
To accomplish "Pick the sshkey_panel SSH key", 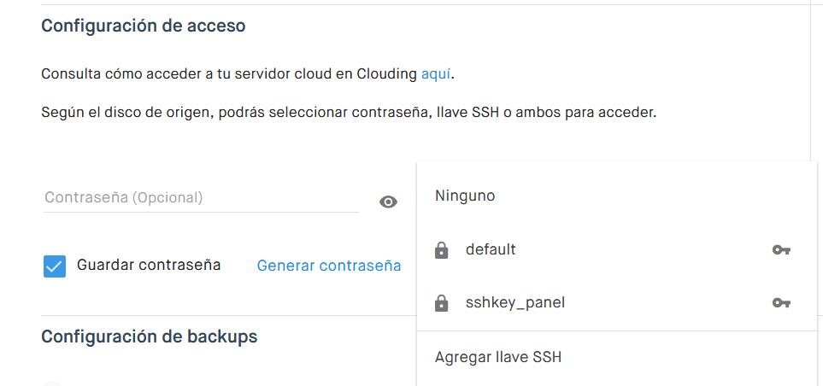I will pyautogui.click(x=514, y=303).
